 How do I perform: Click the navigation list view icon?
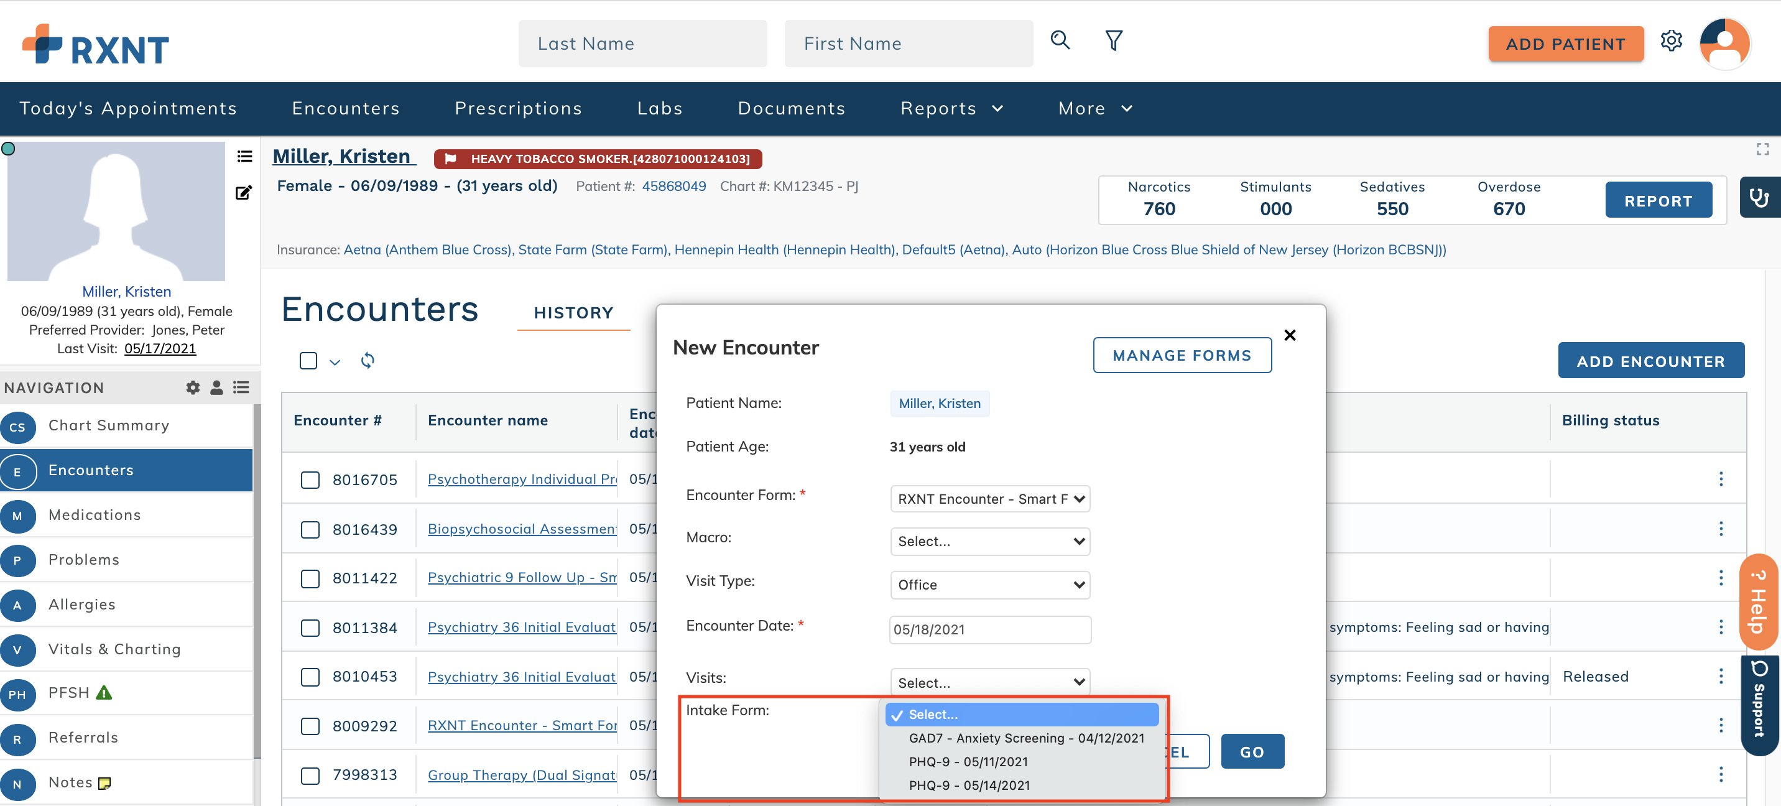pos(241,388)
